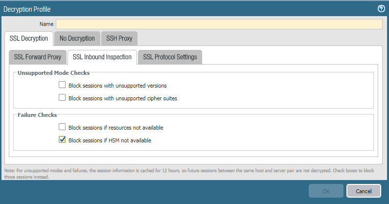Screen dimensions: 389x204
Task: Check the unsupported cipher suites checkbox
Action: click(x=62, y=98)
